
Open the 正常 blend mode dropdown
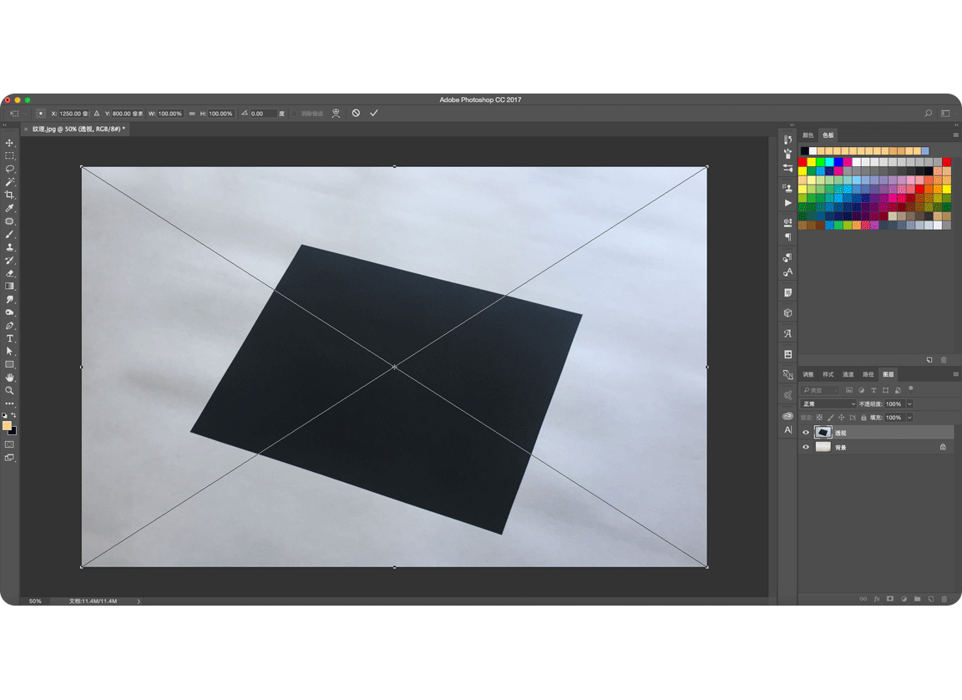click(828, 403)
